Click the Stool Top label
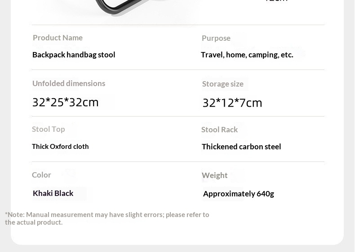 click(x=48, y=129)
